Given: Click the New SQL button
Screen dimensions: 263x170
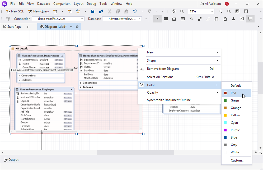Looking at the screenshot, I should (x=15, y=11).
